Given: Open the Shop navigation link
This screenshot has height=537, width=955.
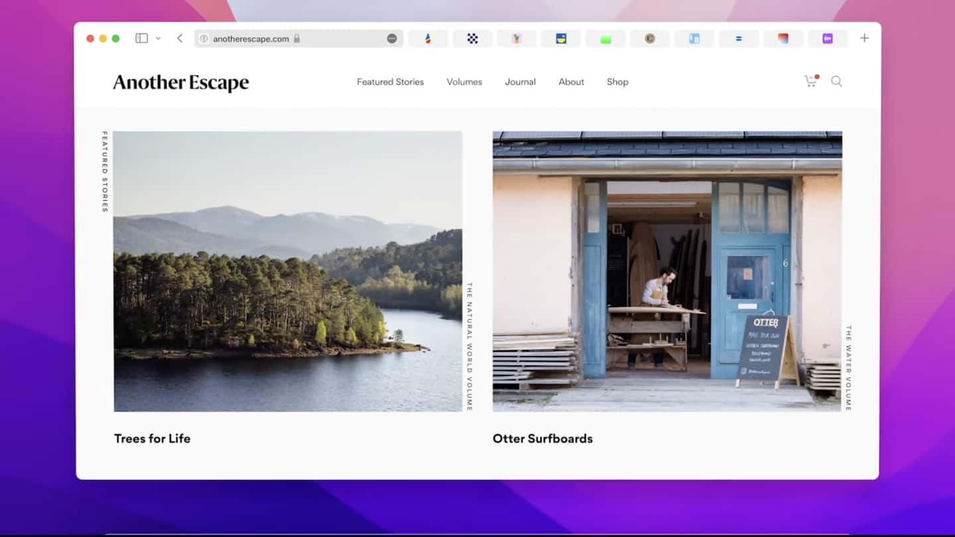Looking at the screenshot, I should [x=617, y=82].
